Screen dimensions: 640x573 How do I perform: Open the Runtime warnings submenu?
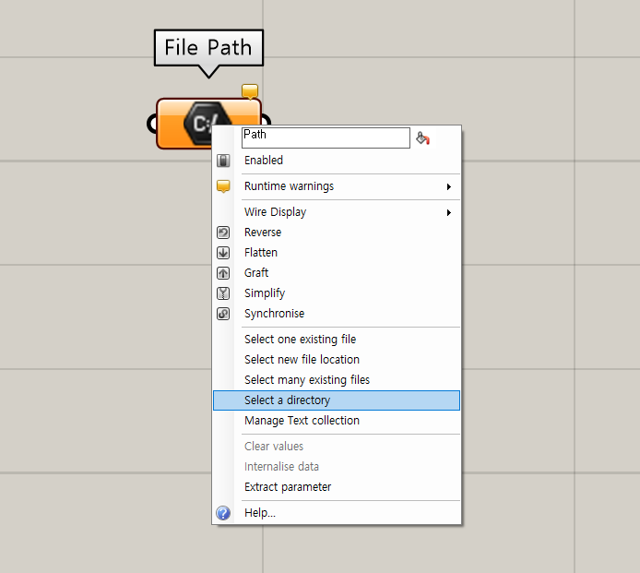point(337,186)
